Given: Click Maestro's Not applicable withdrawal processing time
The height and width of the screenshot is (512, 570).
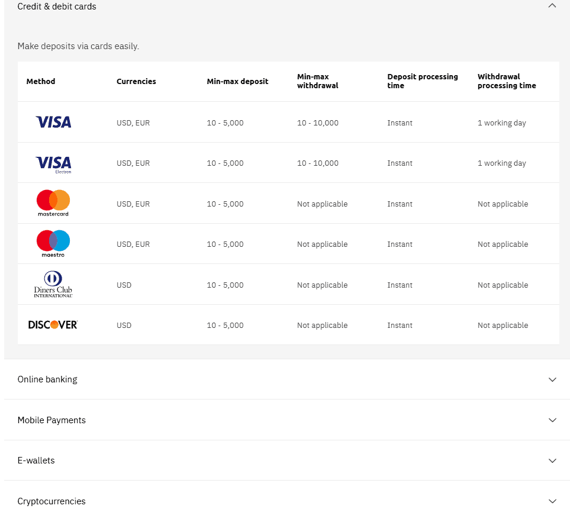Looking at the screenshot, I should (503, 244).
